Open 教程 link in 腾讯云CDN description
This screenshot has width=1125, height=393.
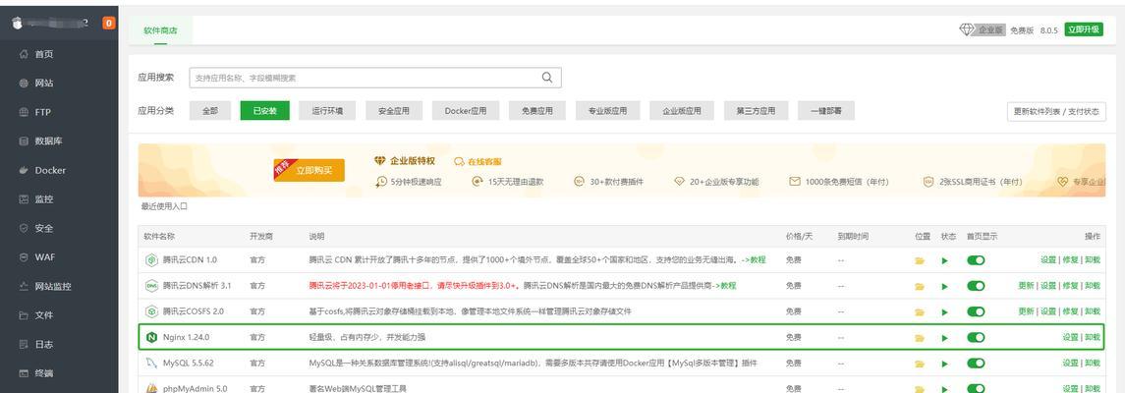[x=754, y=259]
